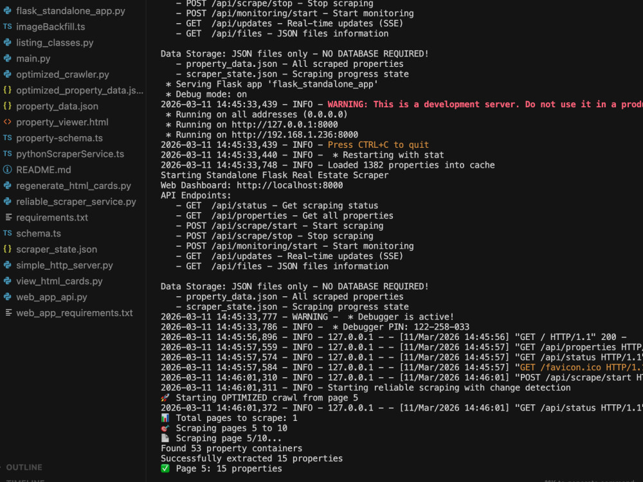Click TypeScript icon beside schema.ts
This screenshot has width=643, height=482.
(7, 233)
